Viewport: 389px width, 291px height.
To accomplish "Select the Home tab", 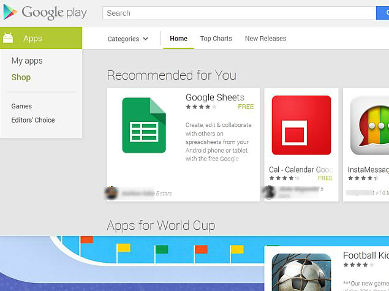I will (x=178, y=39).
